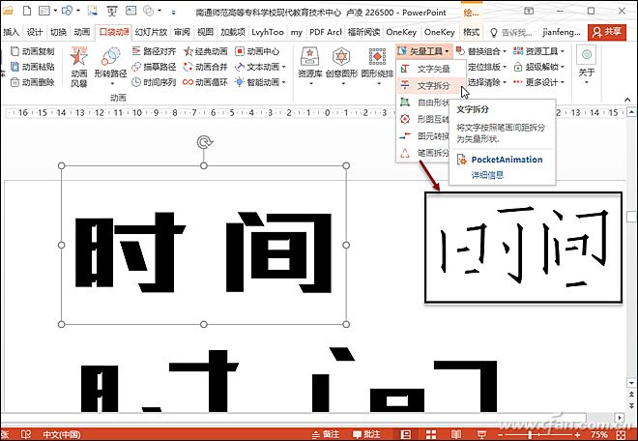Click the 中文(中国) language indicator

tap(62, 434)
